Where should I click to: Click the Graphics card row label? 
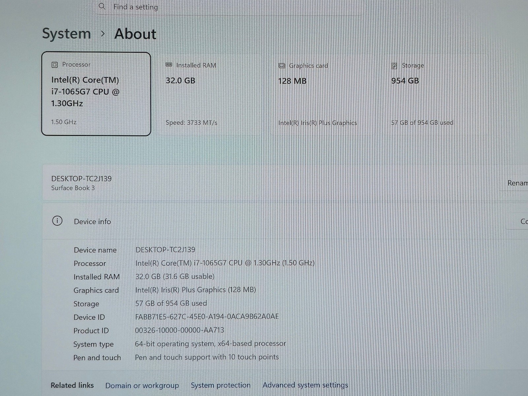[x=96, y=290]
